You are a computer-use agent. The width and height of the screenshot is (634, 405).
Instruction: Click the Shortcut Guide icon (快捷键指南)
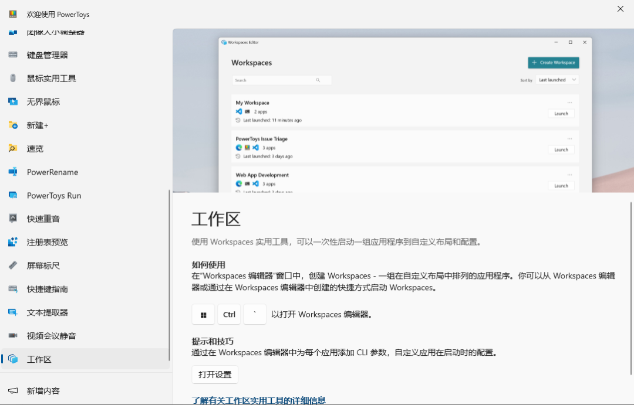click(13, 289)
